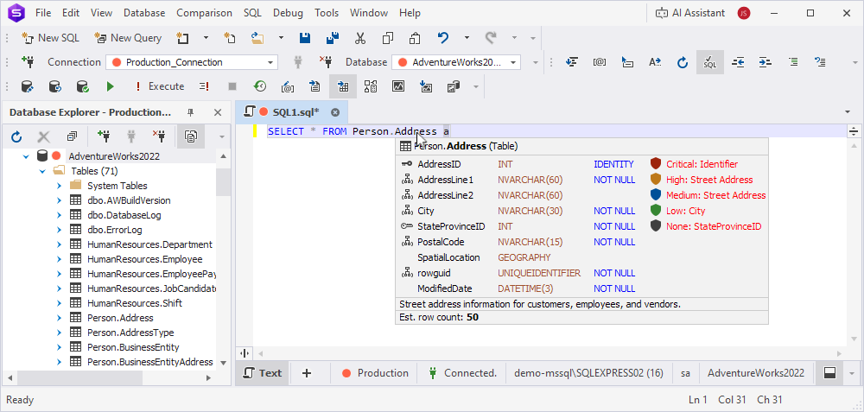Click the Save (floppy disk) icon

coord(305,38)
